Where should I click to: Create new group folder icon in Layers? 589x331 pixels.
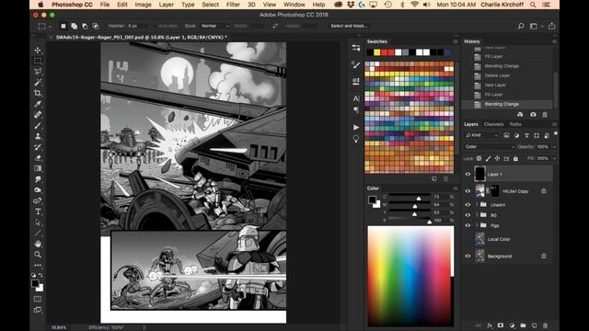(x=523, y=325)
